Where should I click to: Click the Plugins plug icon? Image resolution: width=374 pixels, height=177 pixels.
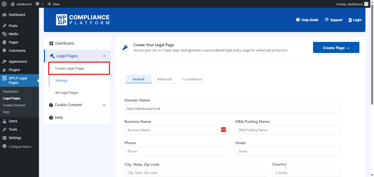(4, 70)
